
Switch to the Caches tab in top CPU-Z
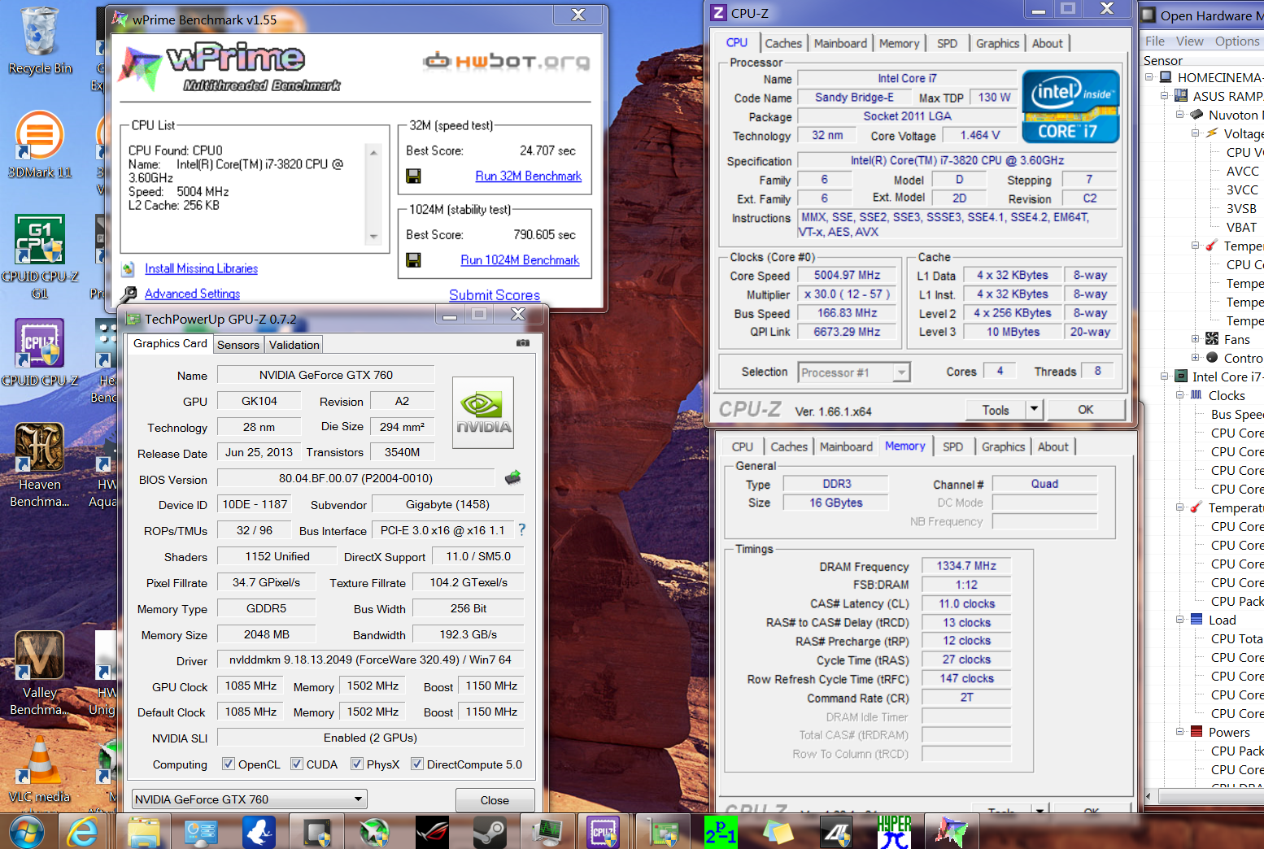783,43
